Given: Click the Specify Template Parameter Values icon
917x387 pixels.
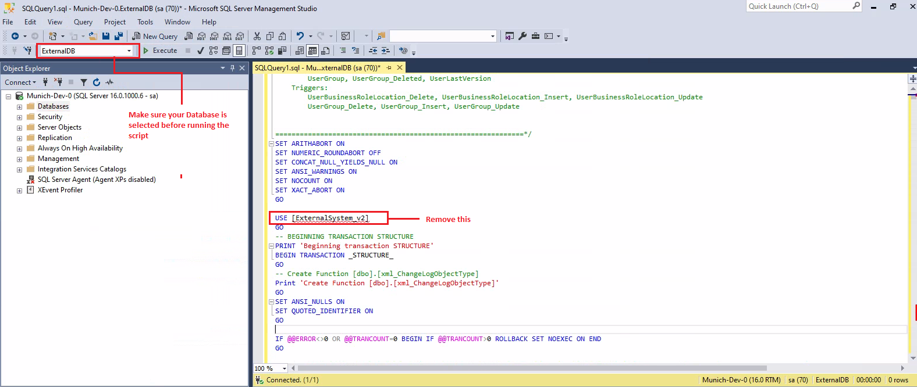Looking at the screenshot, I should pyautogui.click(x=403, y=51).
